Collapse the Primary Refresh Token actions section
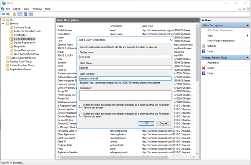 click(x=247, y=57)
